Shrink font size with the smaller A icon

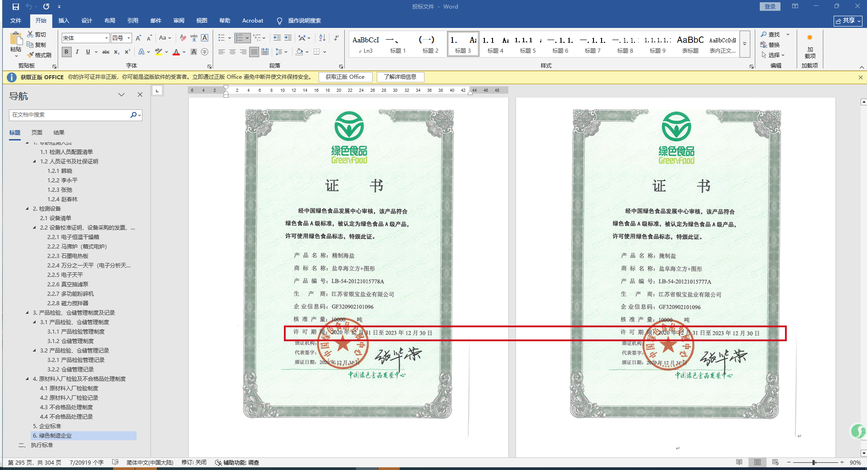(149, 38)
